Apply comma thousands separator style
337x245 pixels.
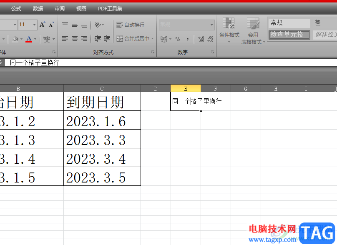tap(188, 39)
